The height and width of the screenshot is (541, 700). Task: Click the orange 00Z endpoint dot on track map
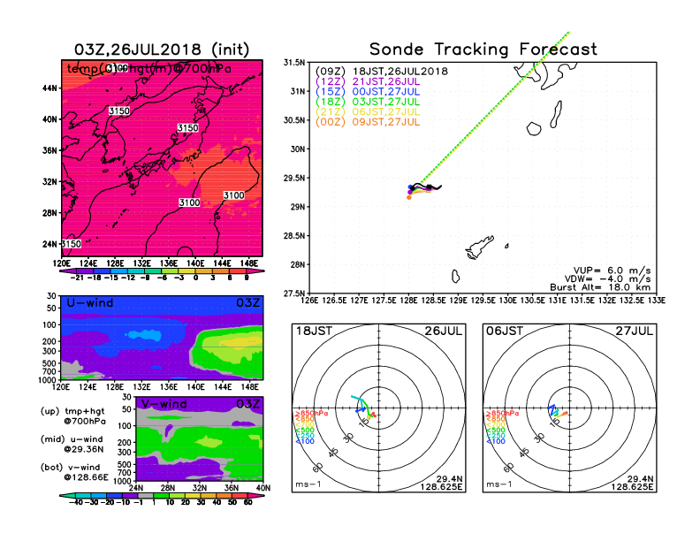pyautogui.click(x=409, y=197)
